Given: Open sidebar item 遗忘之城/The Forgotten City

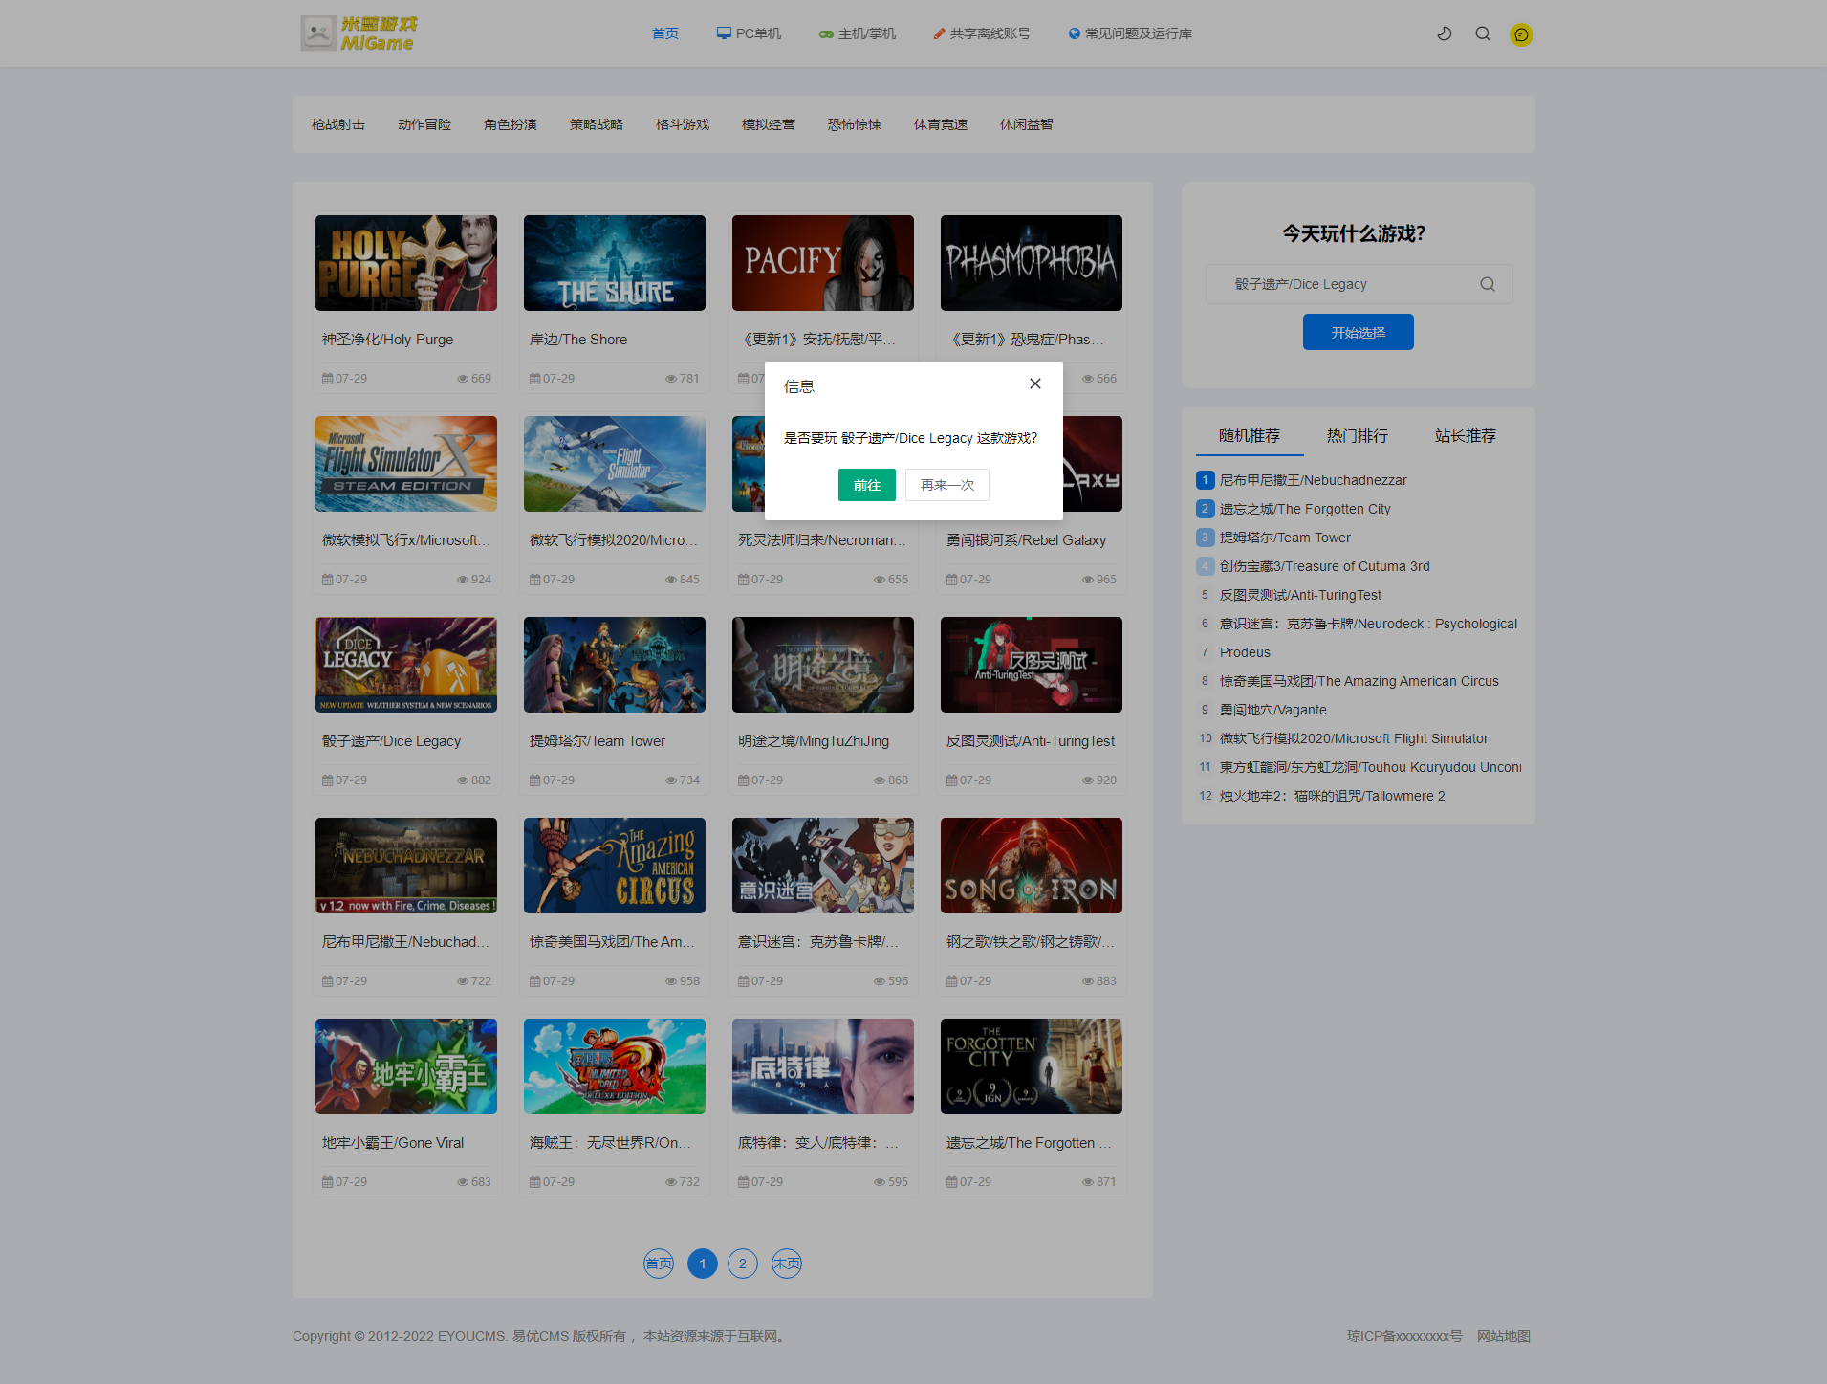Looking at the screenshot, I should coord(1305,509).
